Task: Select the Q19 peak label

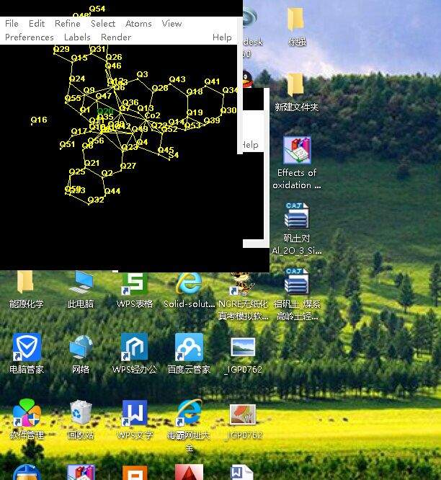Action: (195, 112)
